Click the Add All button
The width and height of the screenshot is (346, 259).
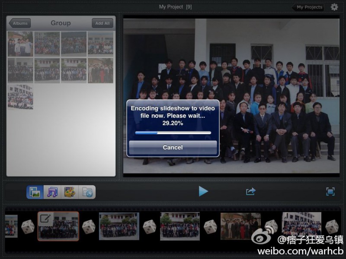coord(103,23)
